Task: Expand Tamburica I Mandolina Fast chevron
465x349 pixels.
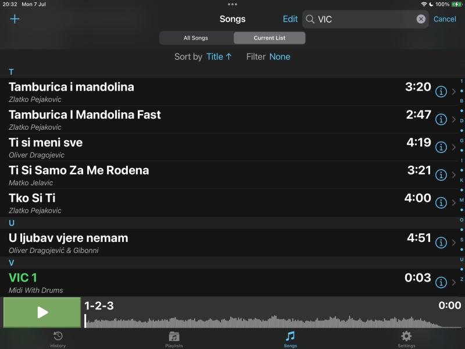Action: click(x=454, y=119)
